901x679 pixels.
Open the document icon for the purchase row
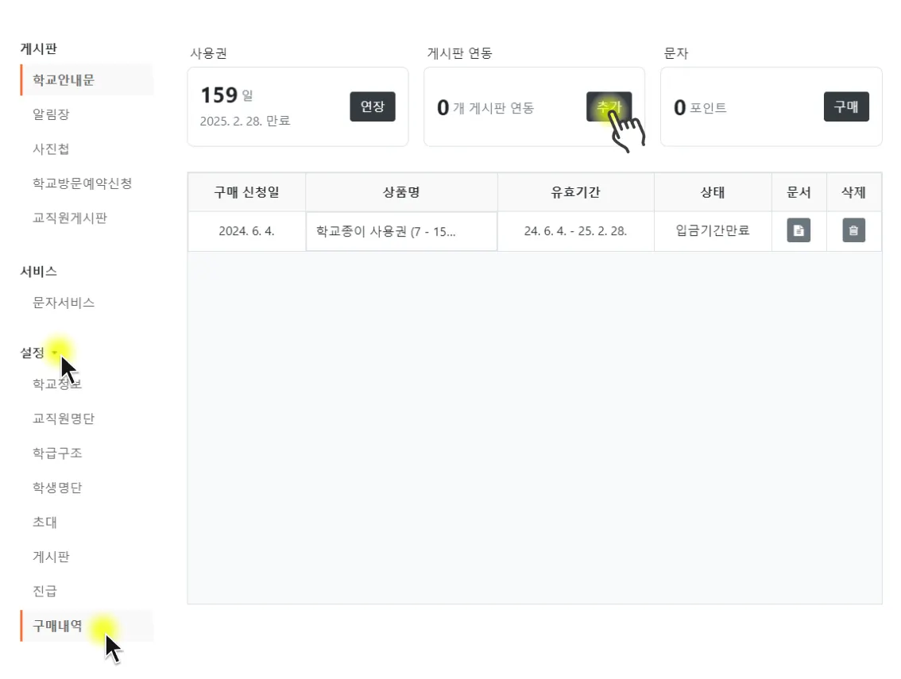pyautogui.click(x=799, y=230)
